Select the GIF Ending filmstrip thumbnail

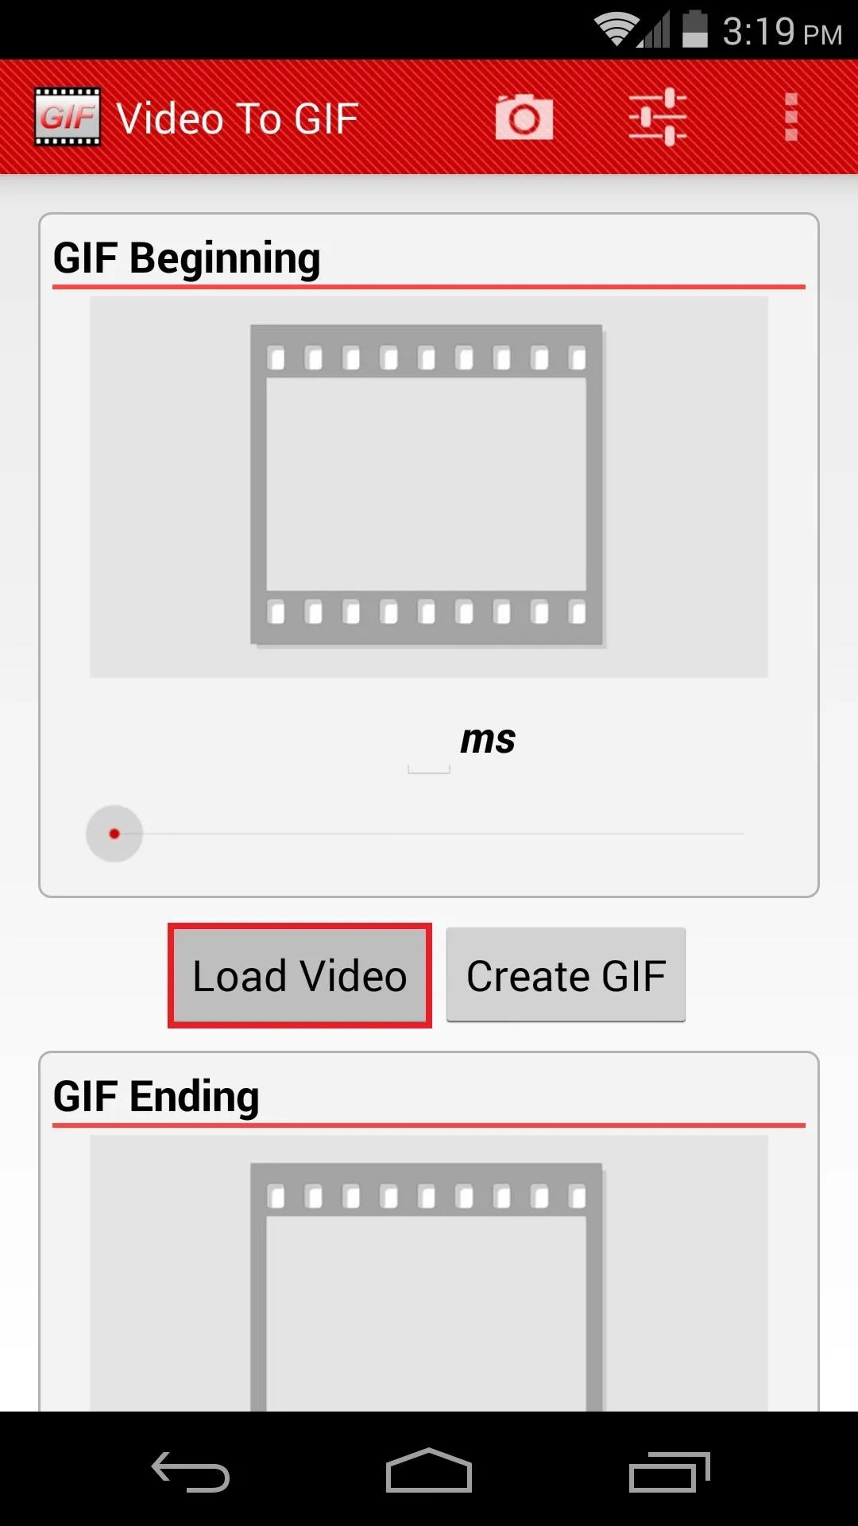click(x=427, y=1287)
